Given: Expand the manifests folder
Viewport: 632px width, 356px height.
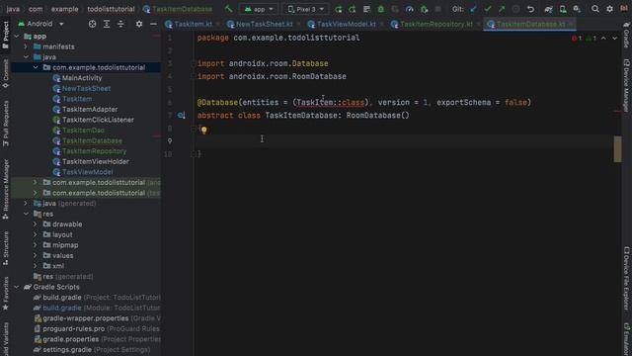Looking at the screenshot, I should [26, 46].
